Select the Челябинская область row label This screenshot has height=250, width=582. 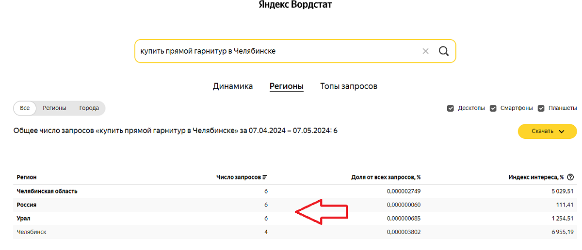[x=47, y=191]
